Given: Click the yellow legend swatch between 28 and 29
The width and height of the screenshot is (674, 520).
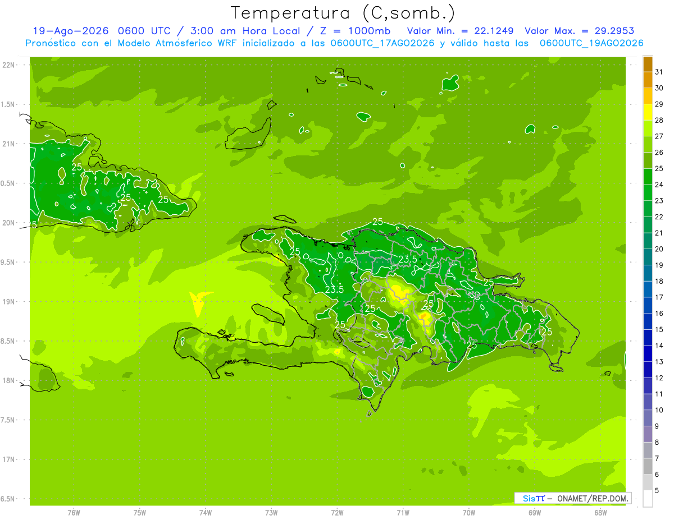Looking at the screenshot, I should [648, 112].
